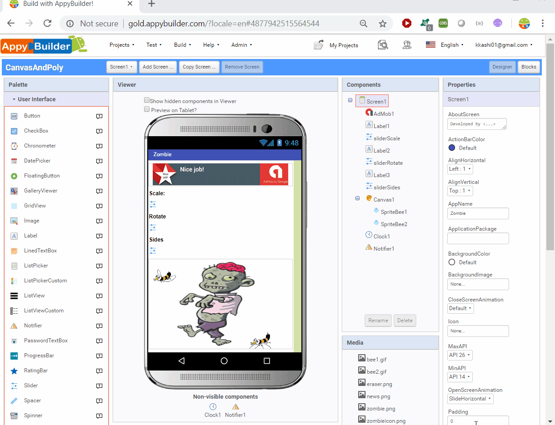Click the GridView palette icon

14,206
